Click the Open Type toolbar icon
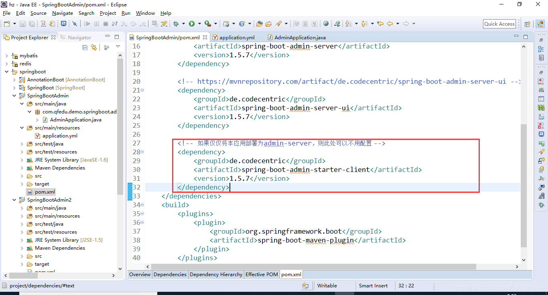Viewport: 548px width, 295px height. [x=259, y=24]
